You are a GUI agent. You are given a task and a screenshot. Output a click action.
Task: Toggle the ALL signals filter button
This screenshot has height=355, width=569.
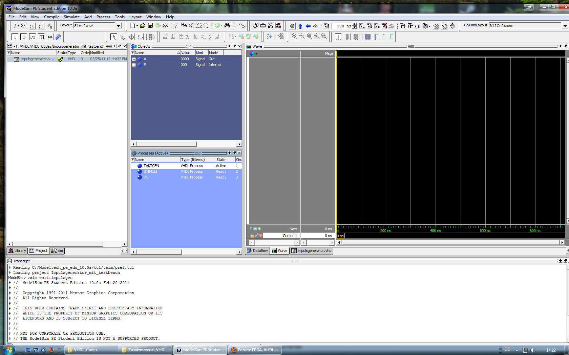click(50, 37)
